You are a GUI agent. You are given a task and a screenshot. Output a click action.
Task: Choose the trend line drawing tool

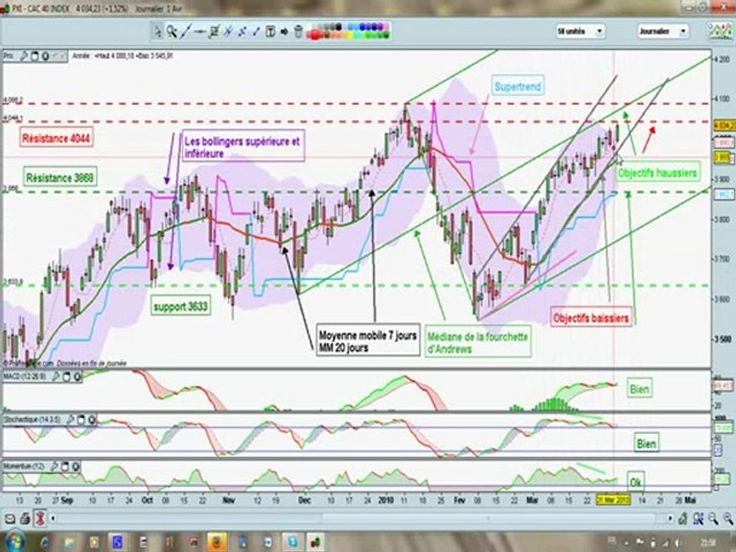(186, 31)
